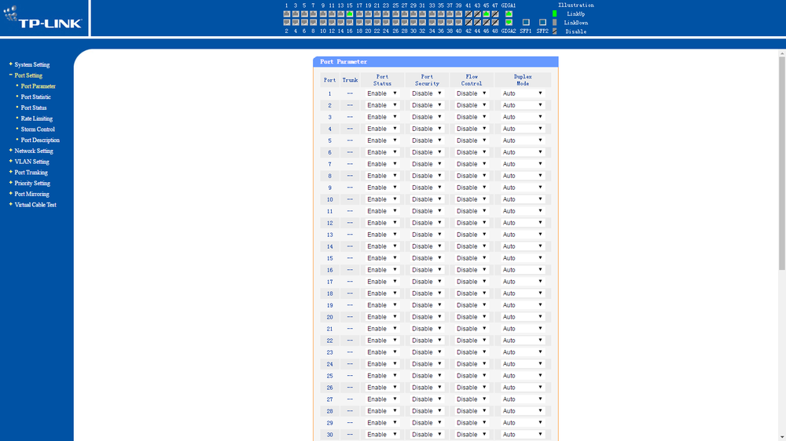This screenshot has width=786, height=441.
Task: Select the GIGA2 port icon
Action: pyautogui.click(x=509, y=23)
